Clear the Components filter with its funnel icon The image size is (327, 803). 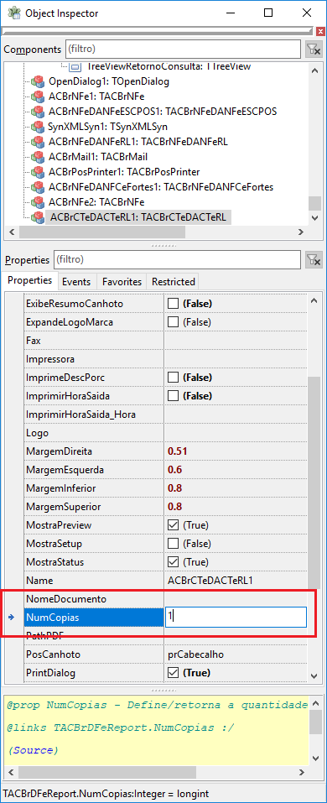click(x=314, y=50)
